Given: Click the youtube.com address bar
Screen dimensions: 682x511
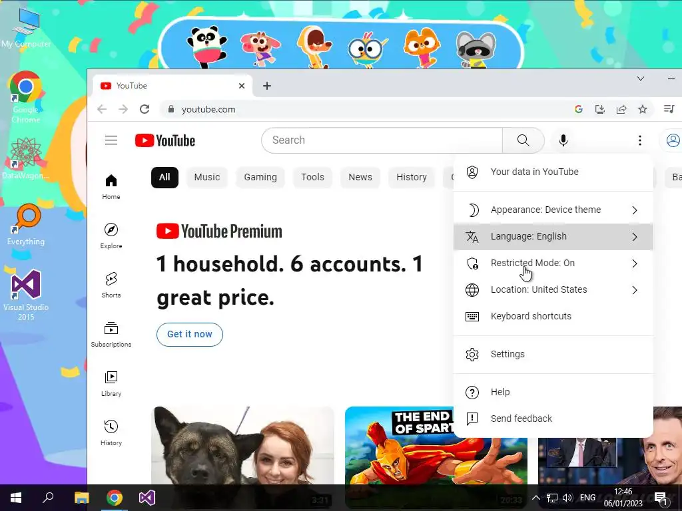Looking at the screenshot, I should 366,109.
